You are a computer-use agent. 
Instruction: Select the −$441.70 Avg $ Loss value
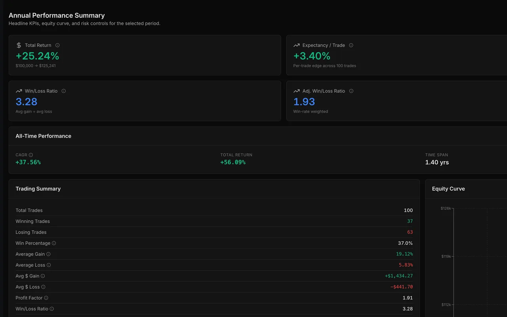tap(402, 287)
